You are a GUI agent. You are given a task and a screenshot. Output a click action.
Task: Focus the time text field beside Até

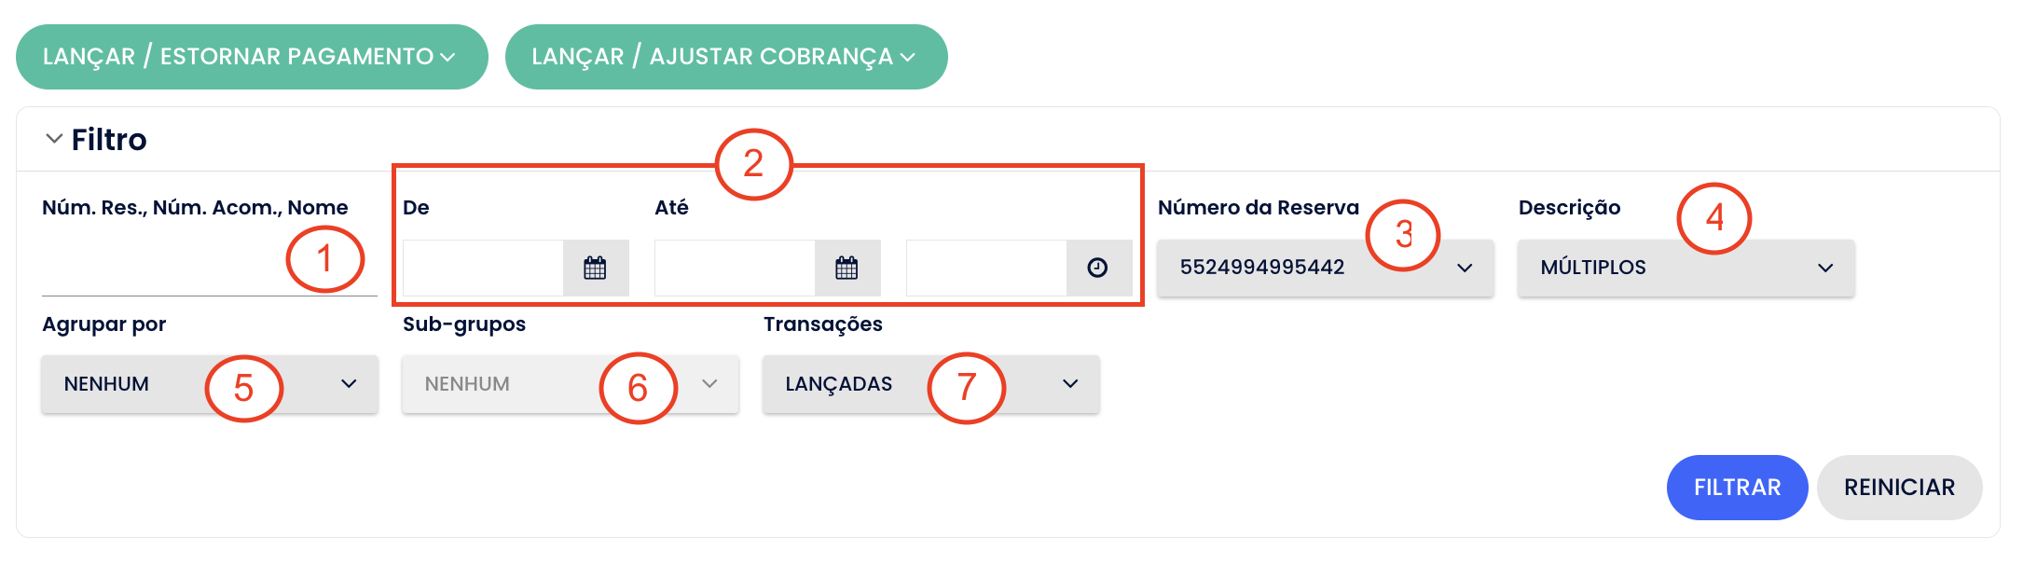click(986, 269)
